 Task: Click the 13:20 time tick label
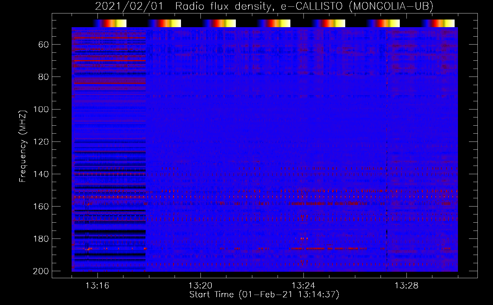tap(200, 286)
